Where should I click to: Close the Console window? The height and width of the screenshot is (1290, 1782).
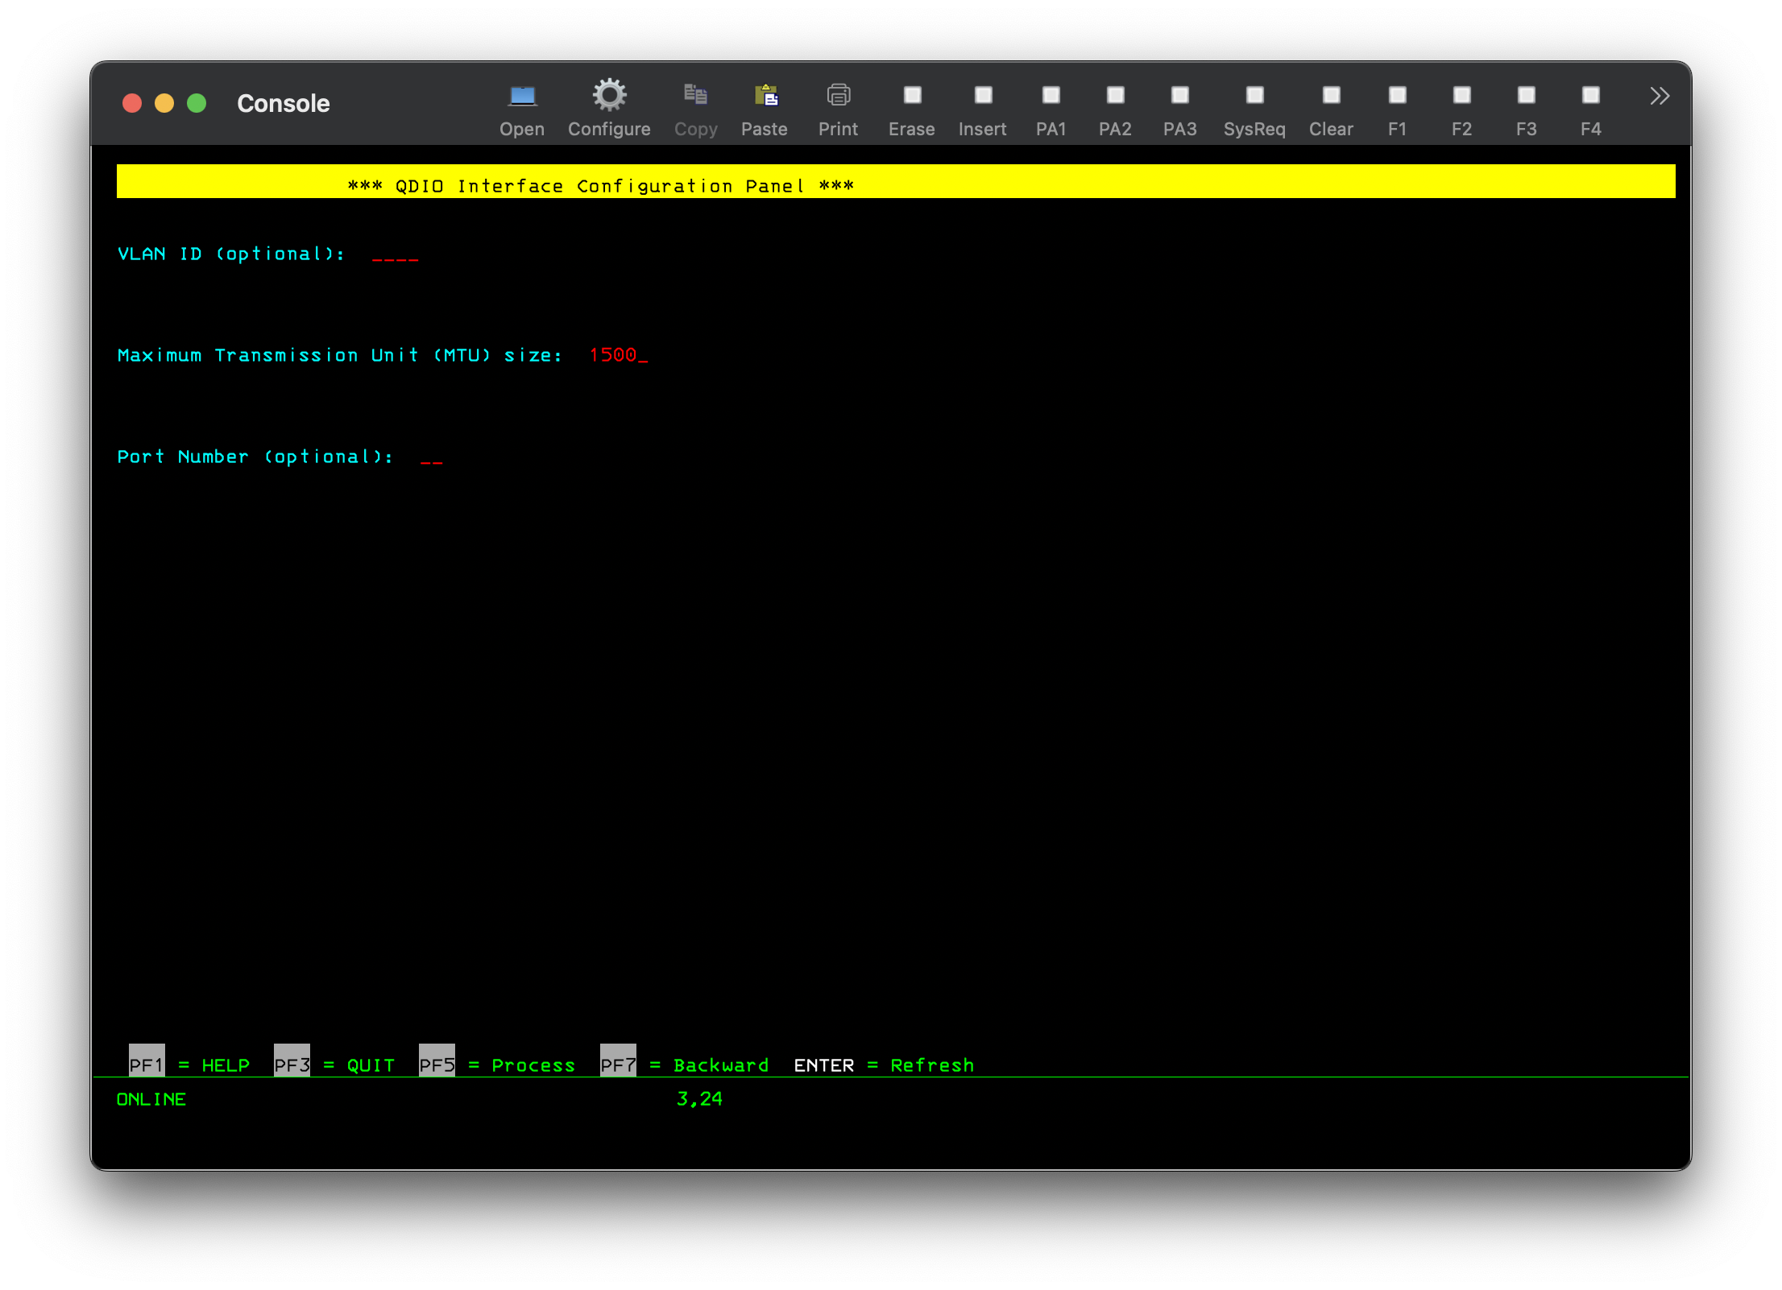click(x=132, y=103)
